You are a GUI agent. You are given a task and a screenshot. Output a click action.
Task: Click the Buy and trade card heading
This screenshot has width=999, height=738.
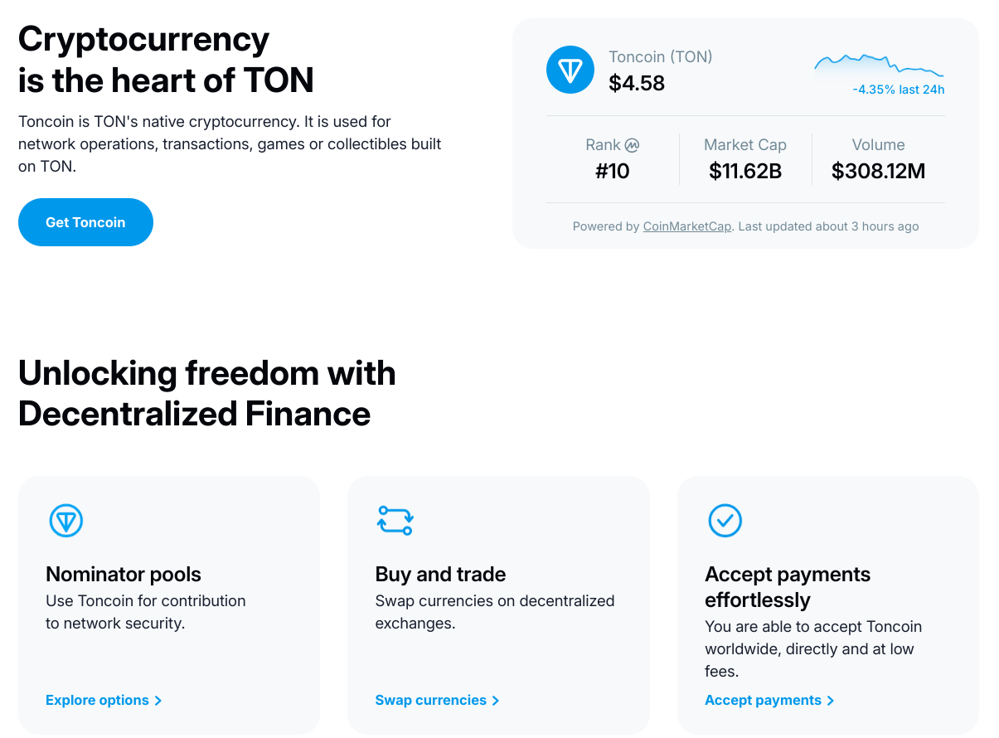click(440, 574)
